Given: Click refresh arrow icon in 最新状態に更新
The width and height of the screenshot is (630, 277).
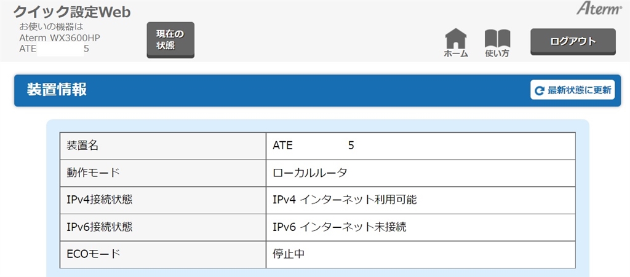Looking at the screenshot, I should (x=540, y=90).
